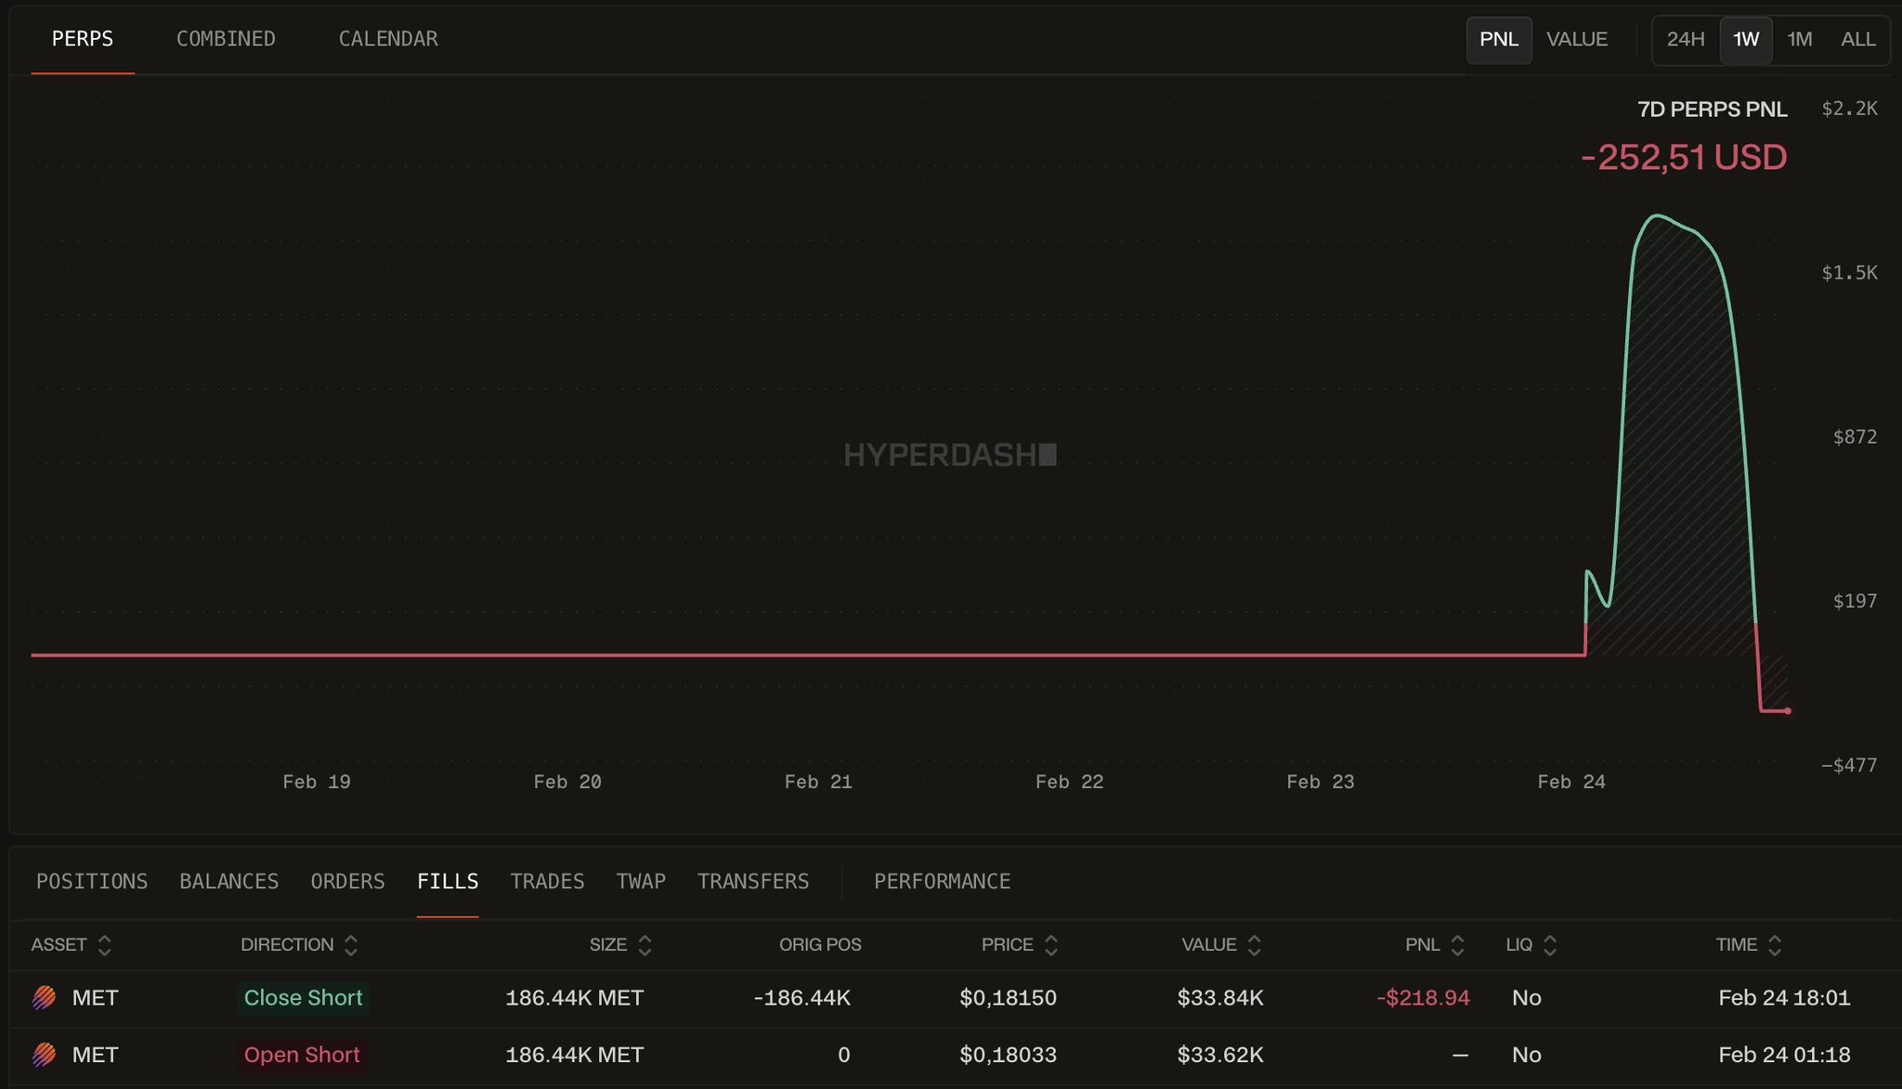The image size is (1902, 1089).
Task: Click the MET token icon in Close Short row
Action: click(x=44, y=998)
